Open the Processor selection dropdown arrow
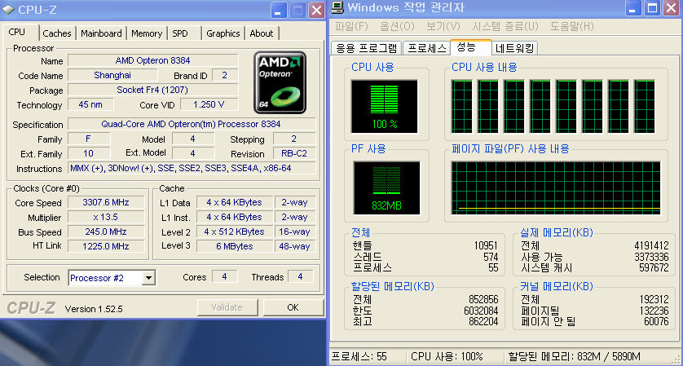The image size is (683, 366). 148,278
